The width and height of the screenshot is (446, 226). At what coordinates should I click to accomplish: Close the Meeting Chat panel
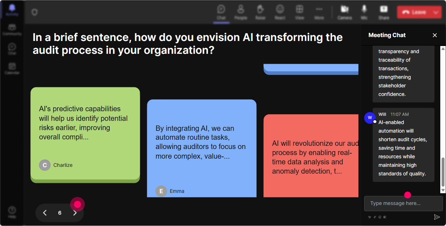[x=435, y=35]
